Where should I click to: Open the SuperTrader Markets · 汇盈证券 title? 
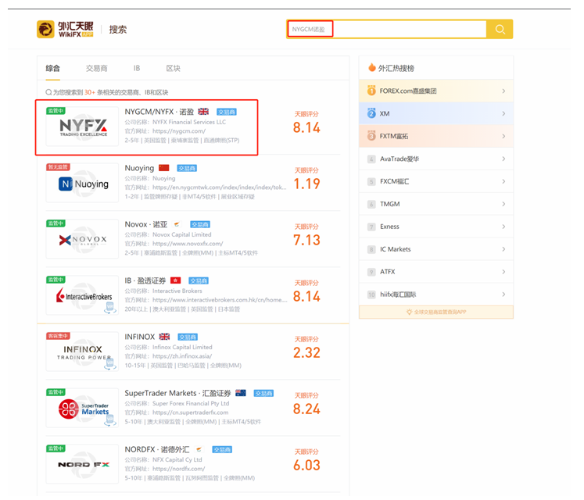pyautogui.click(x=177, y=393)
